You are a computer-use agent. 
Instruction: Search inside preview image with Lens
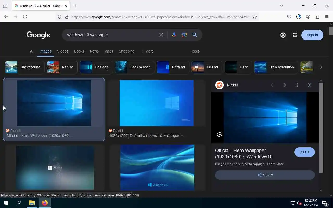(x=220, y=134)
